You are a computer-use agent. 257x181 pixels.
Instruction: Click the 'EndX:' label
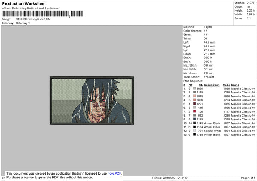coord(187,58)
